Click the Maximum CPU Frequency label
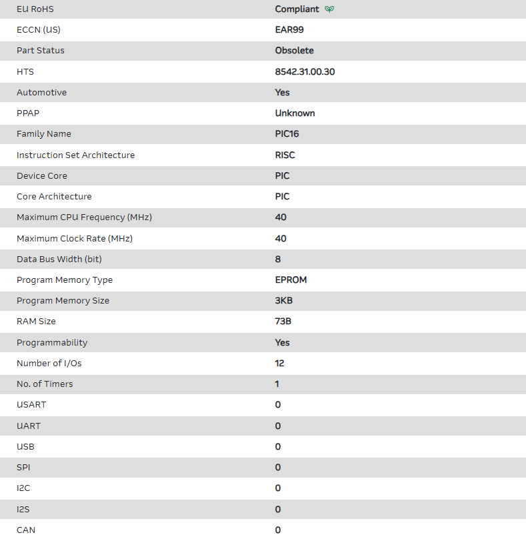 (79, 217)
